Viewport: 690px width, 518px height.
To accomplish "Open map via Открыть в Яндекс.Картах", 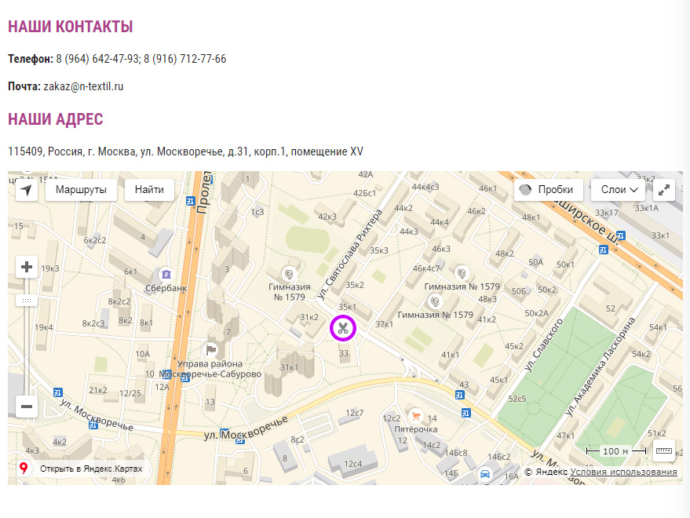I will coord(82,469).
